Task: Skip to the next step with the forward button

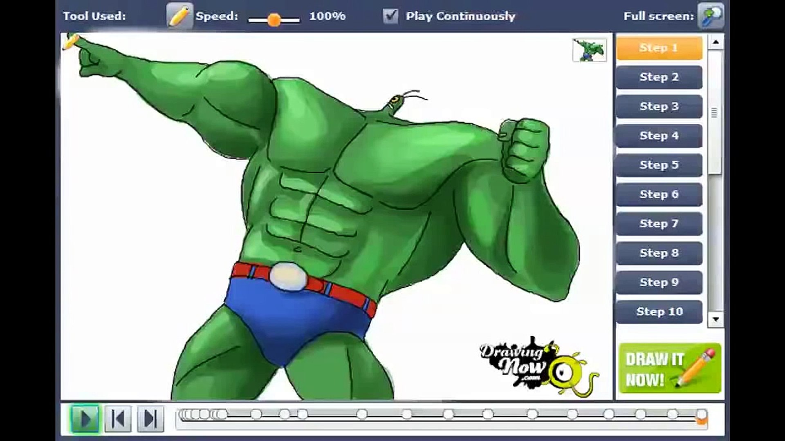Action: tap(150, 419)
